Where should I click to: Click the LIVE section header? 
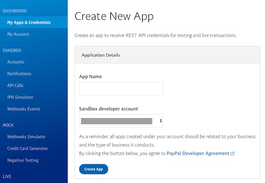[x=7, y=177]
